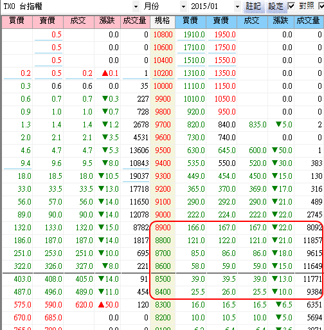Select strike price 8400

pyautogui.click(x=163, y=292)
